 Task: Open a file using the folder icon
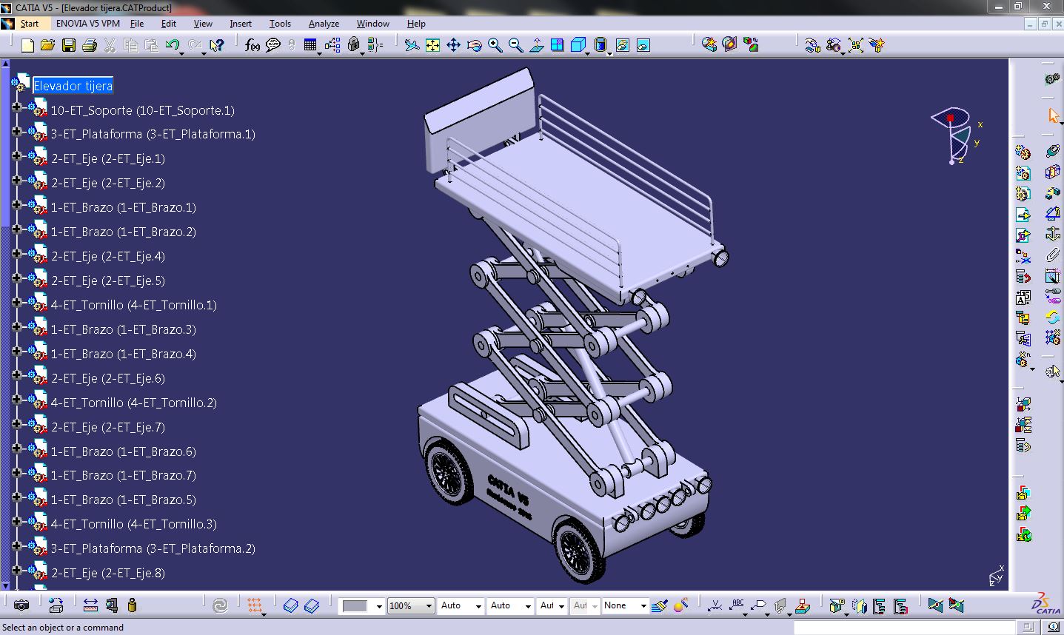pyautogui.click(x=48, y=46)
